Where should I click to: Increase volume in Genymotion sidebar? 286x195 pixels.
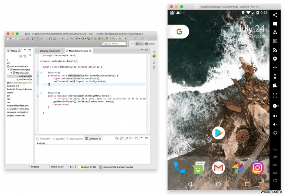(275, 116)
